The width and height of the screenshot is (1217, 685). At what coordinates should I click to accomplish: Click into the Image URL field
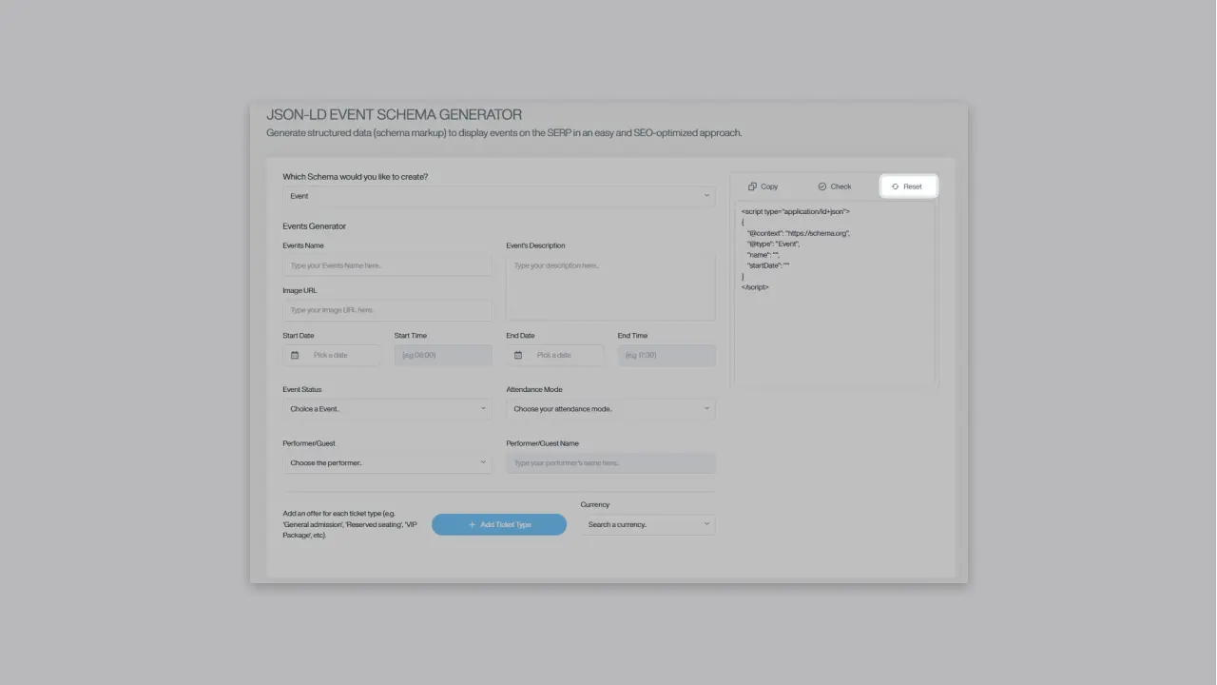[387, 310]
